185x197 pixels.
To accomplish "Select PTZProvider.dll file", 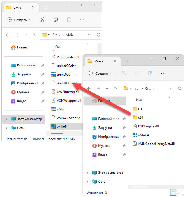I will coord(66,57).
